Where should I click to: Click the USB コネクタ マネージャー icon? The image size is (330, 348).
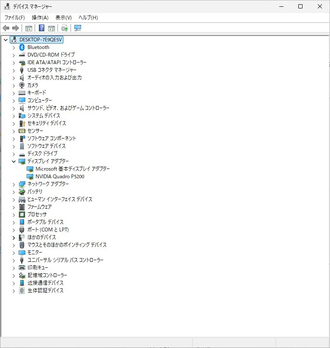coord(22,70)
